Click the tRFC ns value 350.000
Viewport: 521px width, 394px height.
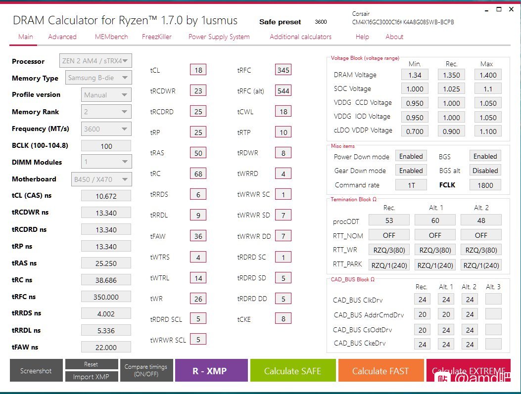pos(106,297)
